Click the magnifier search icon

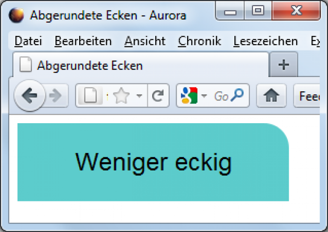pyautogui.click(x=238, y=96)
